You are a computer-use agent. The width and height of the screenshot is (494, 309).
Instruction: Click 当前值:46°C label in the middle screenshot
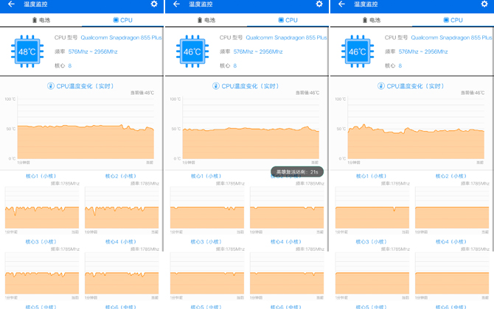pyautogui.click(x=307, y=93)
